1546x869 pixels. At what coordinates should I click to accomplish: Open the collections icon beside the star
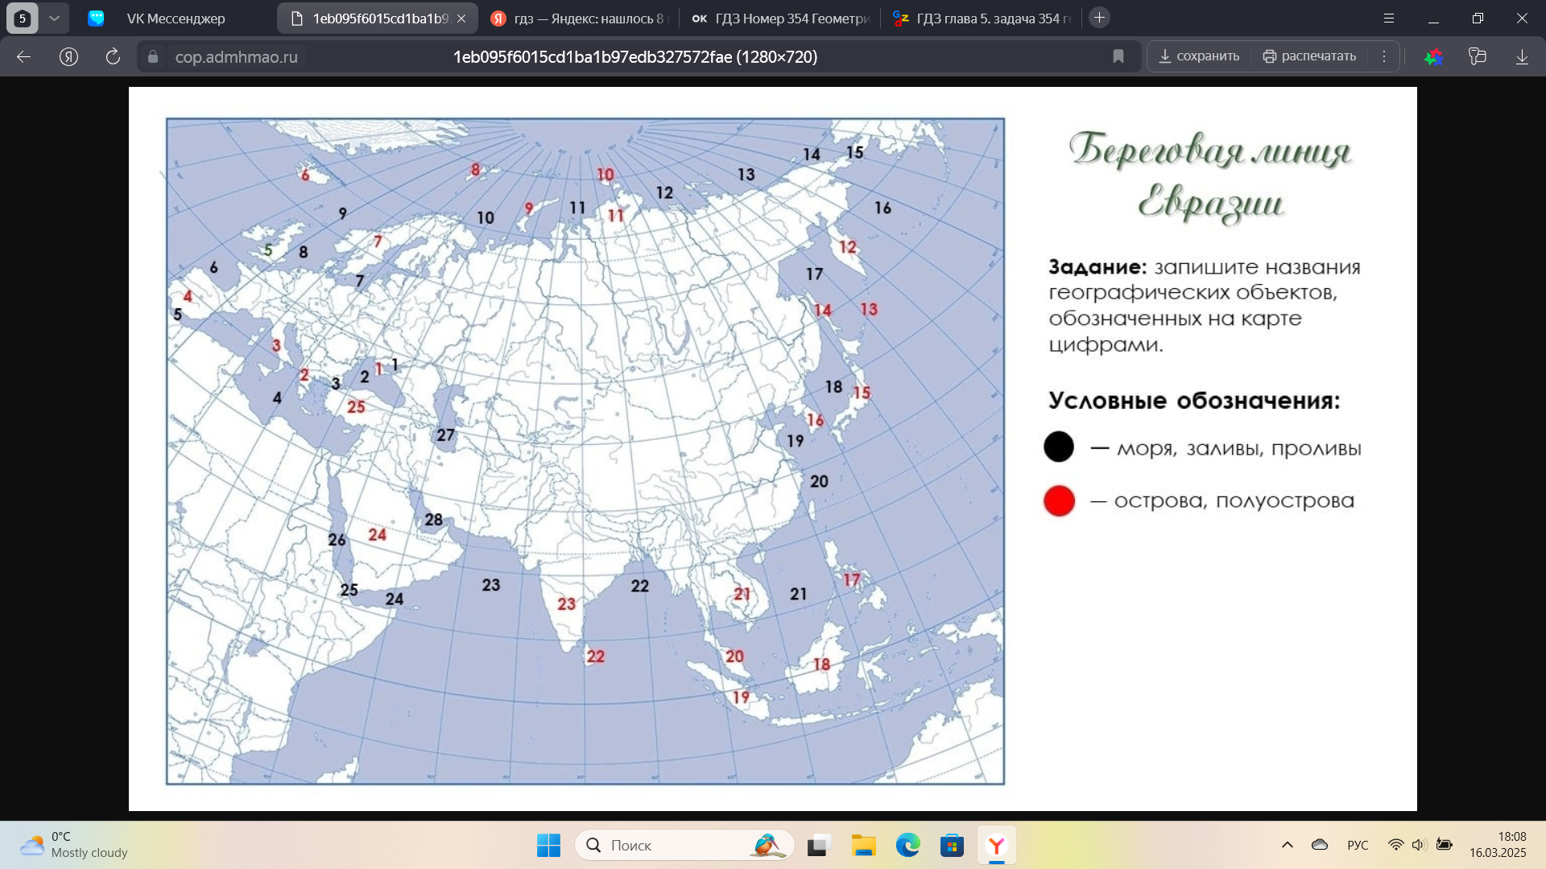tap(1478, 56)
